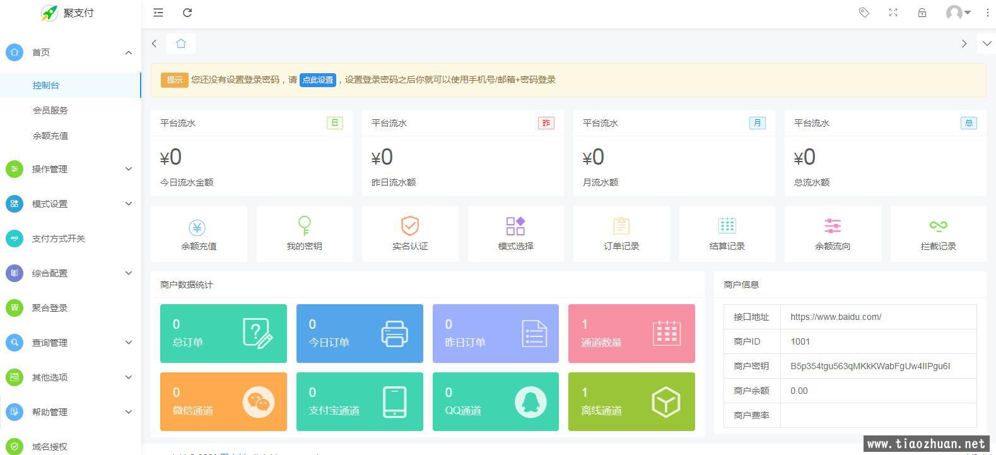Click the QQ通道 penguin card
This screenshot has height=455, width=996.
pyautogui.click(x=496, y=401)
